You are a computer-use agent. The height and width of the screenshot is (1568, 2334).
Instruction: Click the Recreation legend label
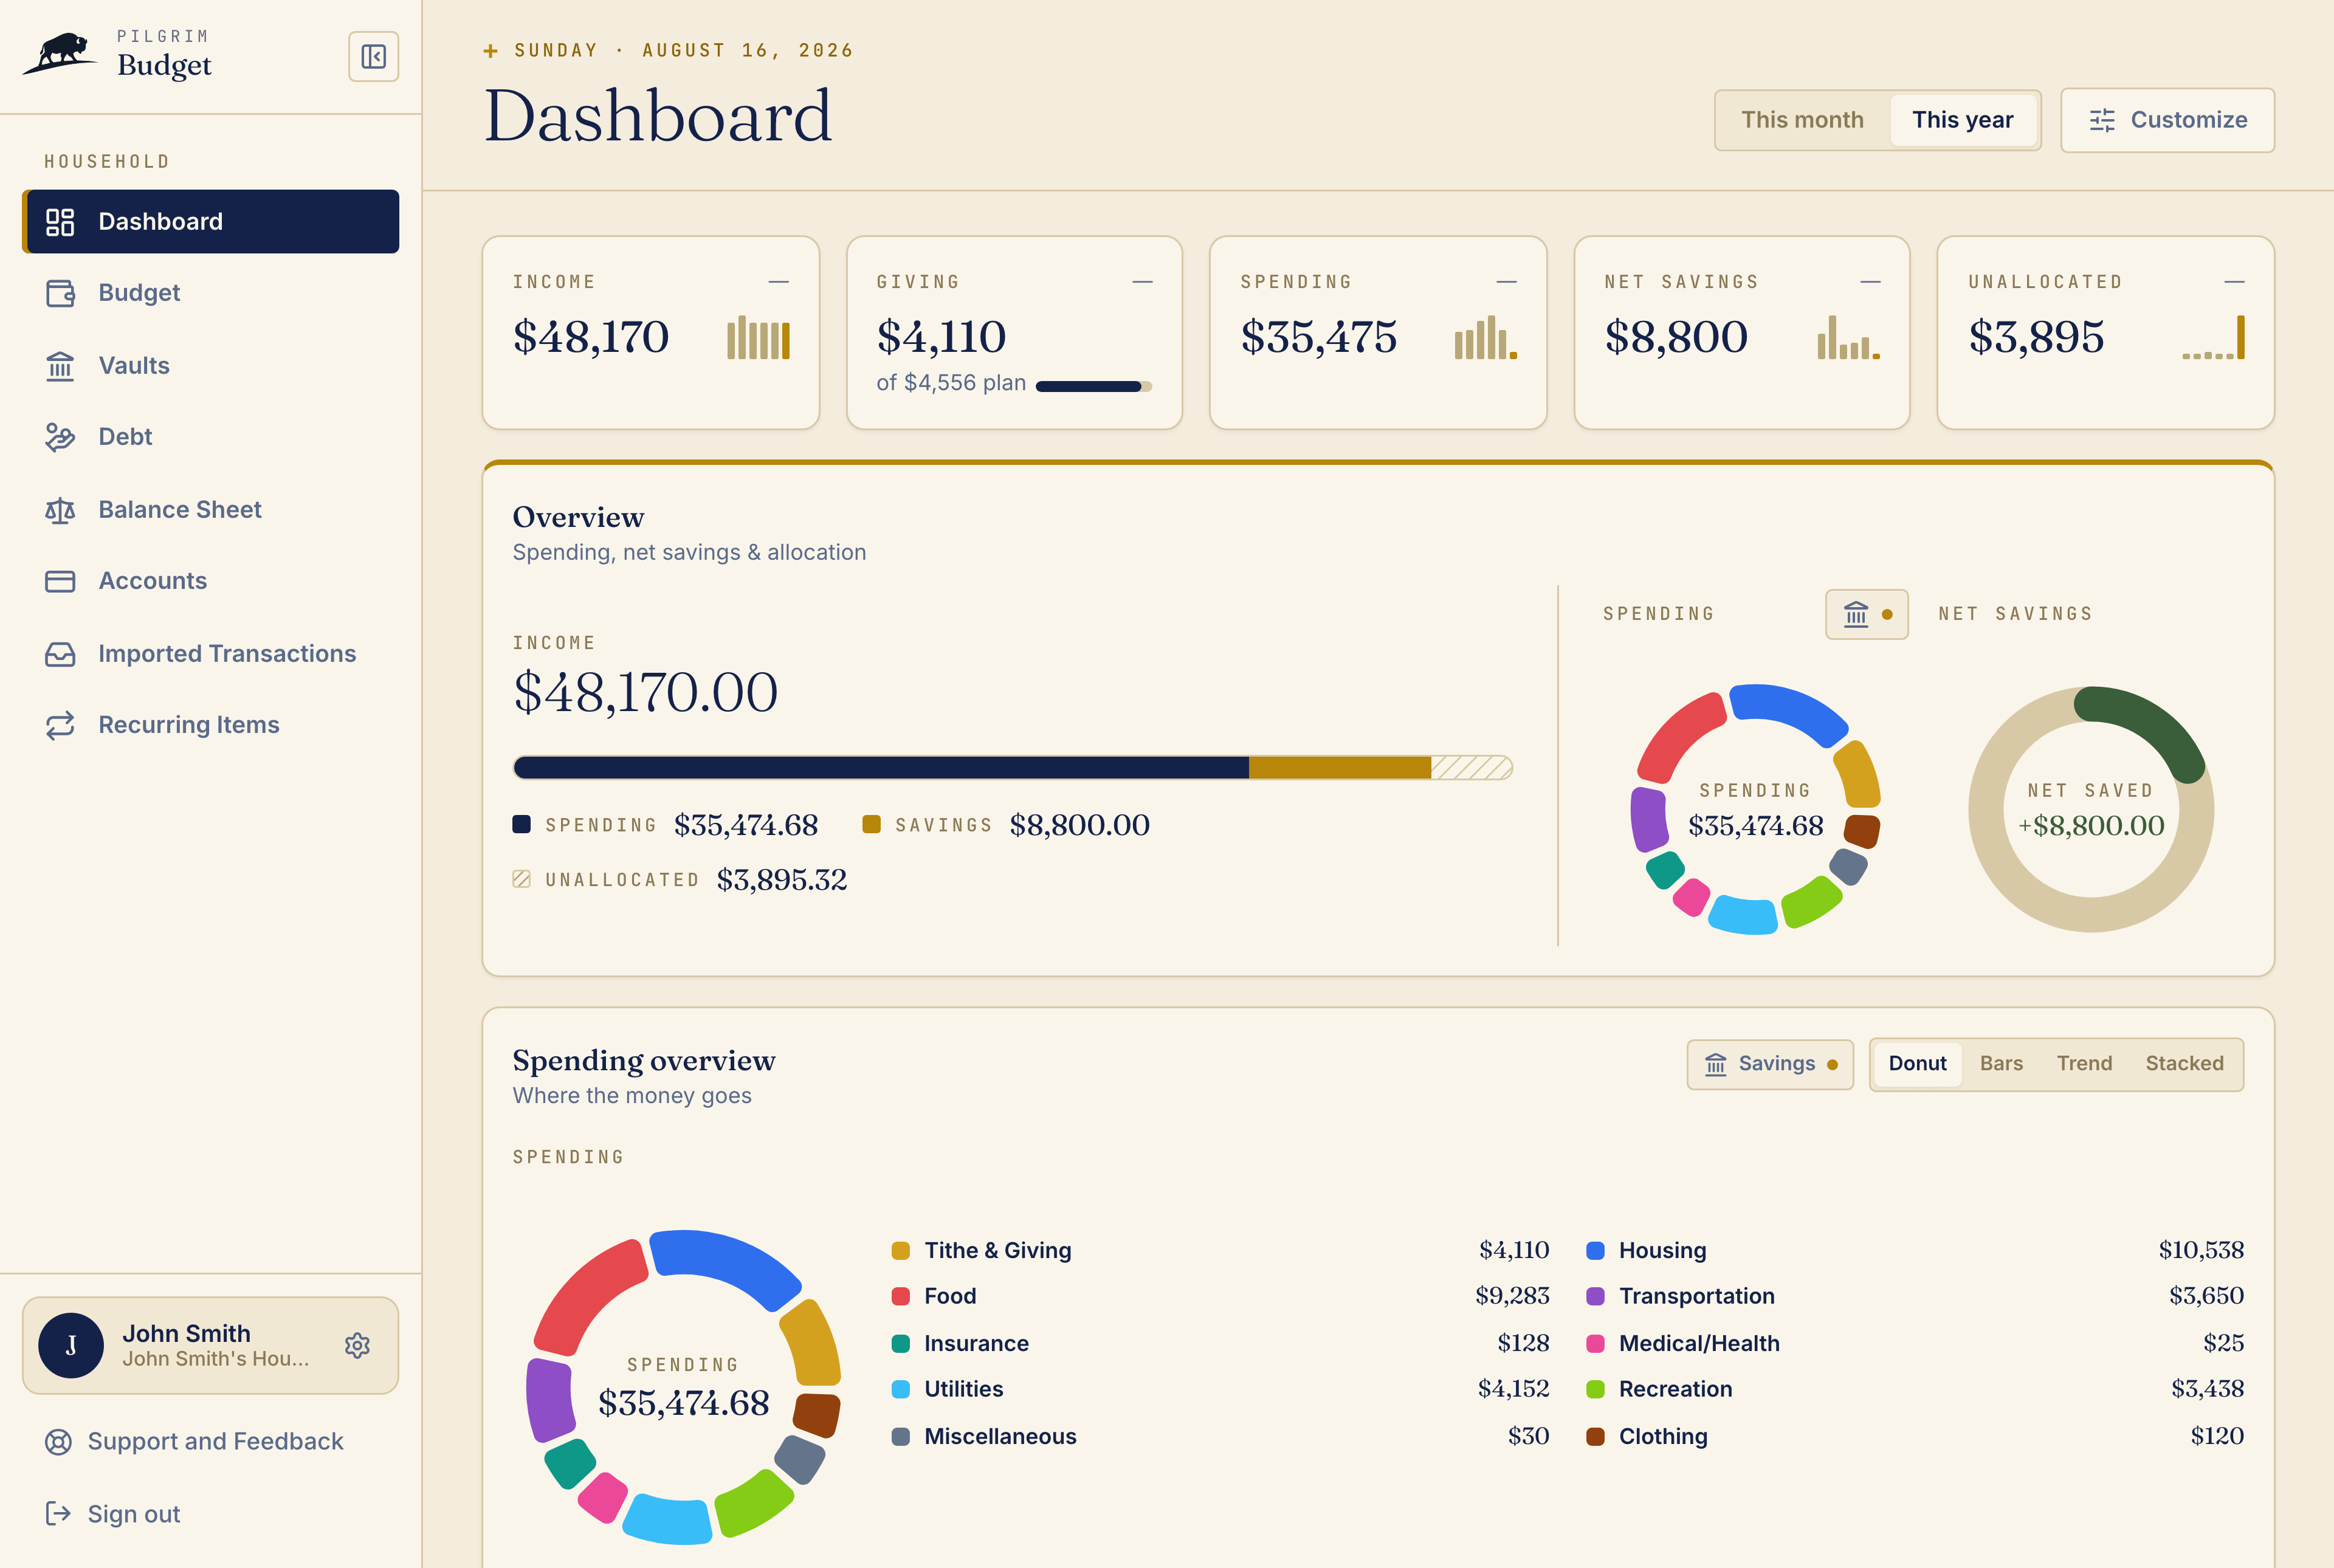pos(1675,1389)
